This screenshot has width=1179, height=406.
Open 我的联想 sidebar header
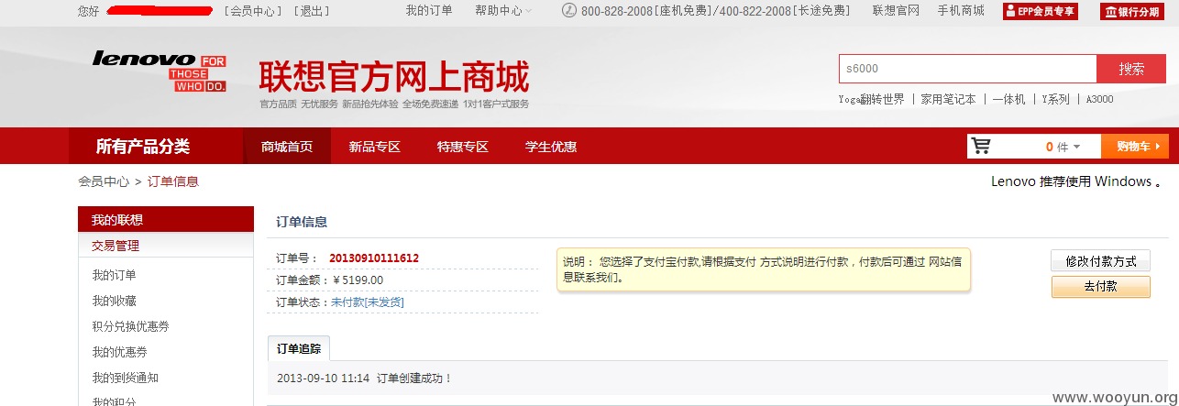coord(166,219)
